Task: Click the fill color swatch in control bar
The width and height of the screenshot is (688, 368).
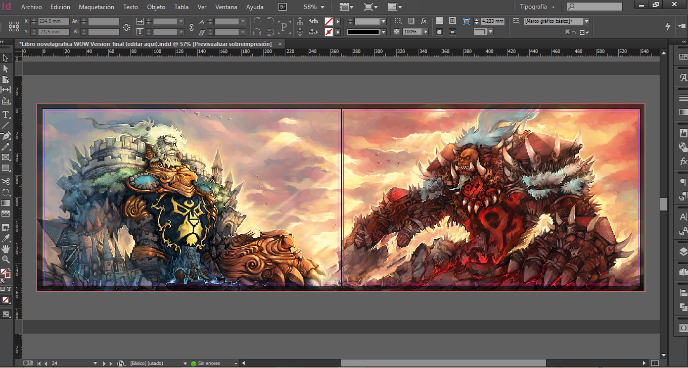Action: [x=329, y=22]
